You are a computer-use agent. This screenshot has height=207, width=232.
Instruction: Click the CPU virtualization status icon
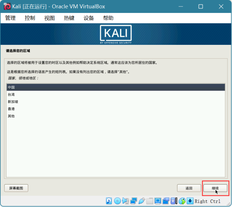[174, 201]
